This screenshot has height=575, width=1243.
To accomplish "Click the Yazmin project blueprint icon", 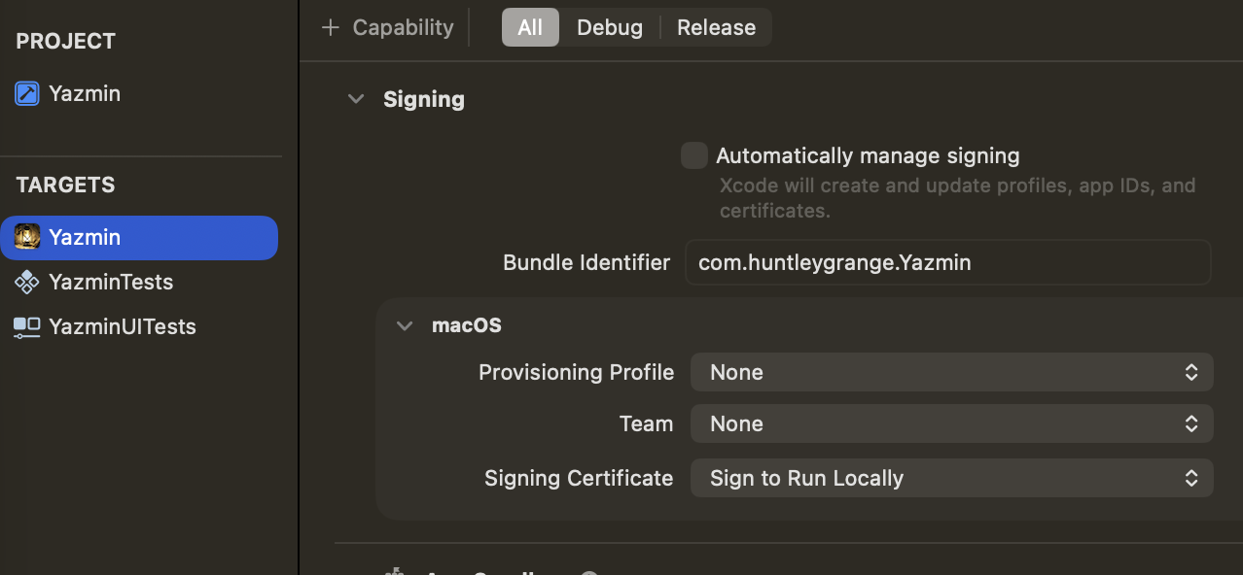I will (27, 94).
